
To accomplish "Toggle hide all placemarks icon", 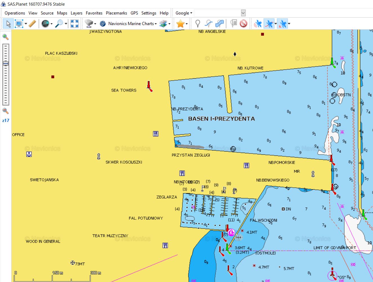I will click(244, 24).
